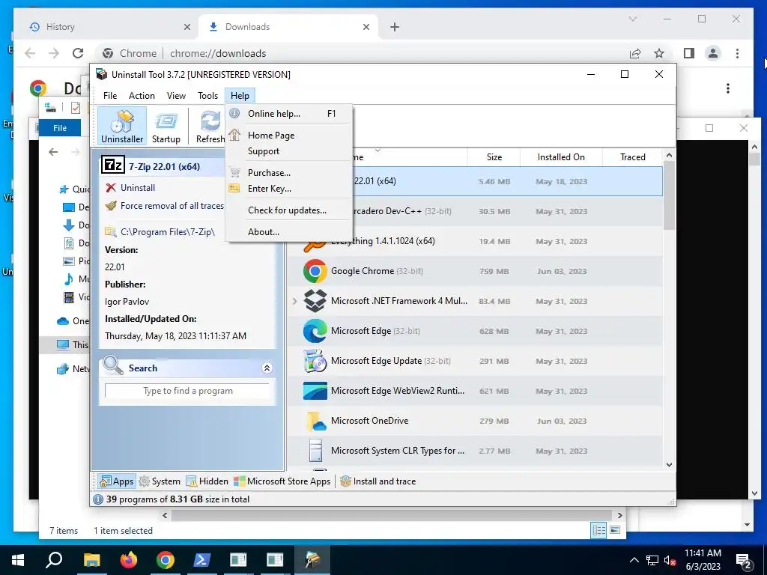
Task: Click program list scroll up arrow
Action: [x=669, y=155]
